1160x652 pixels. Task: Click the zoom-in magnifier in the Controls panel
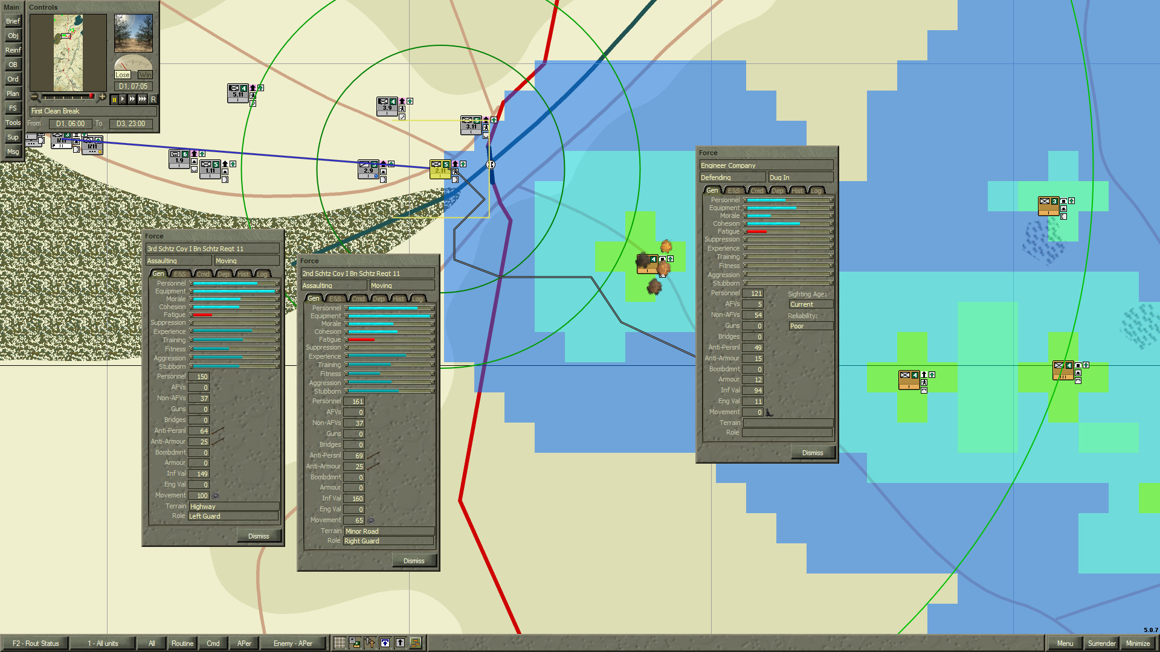click(101, 97)
